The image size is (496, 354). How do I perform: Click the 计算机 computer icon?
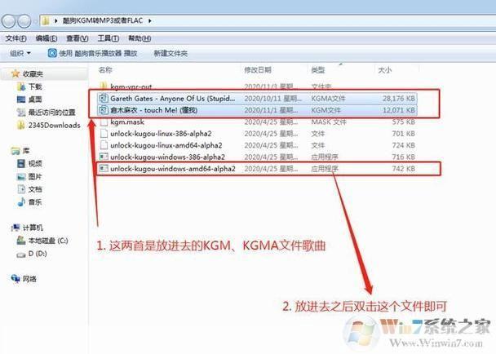pos(15,228)
